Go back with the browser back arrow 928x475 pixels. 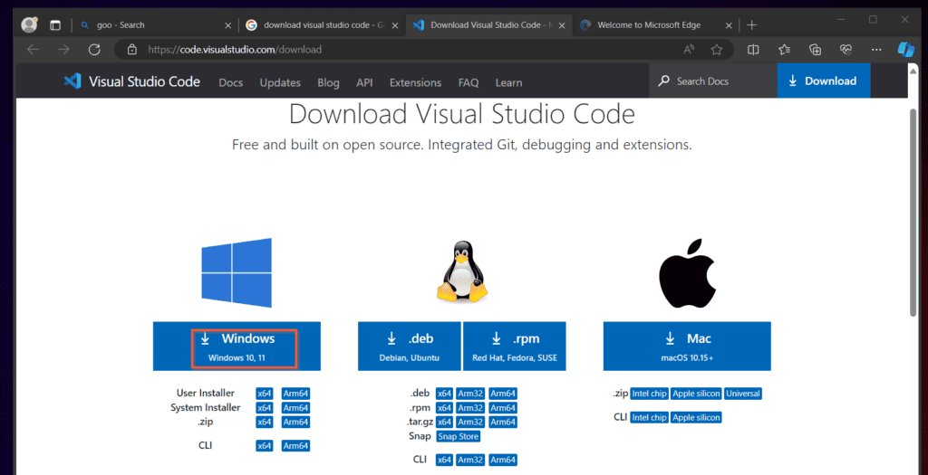pos(34,50)
